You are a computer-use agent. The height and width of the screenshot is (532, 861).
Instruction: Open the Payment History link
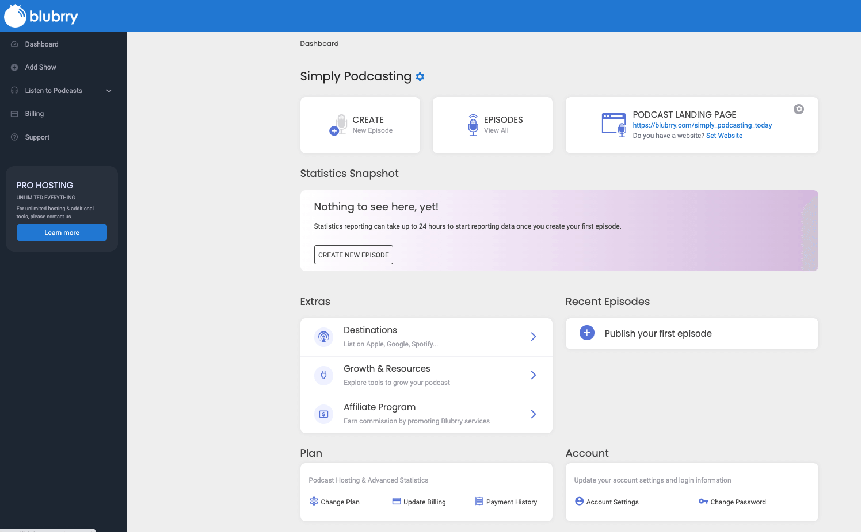coord(512,502)
